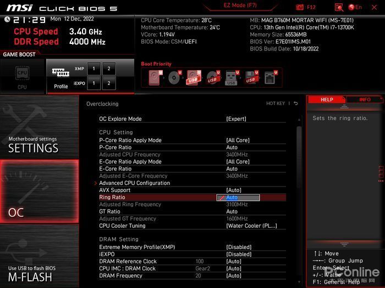Click the Gear2 value in the CPU IMC row

tap(202, 268)
